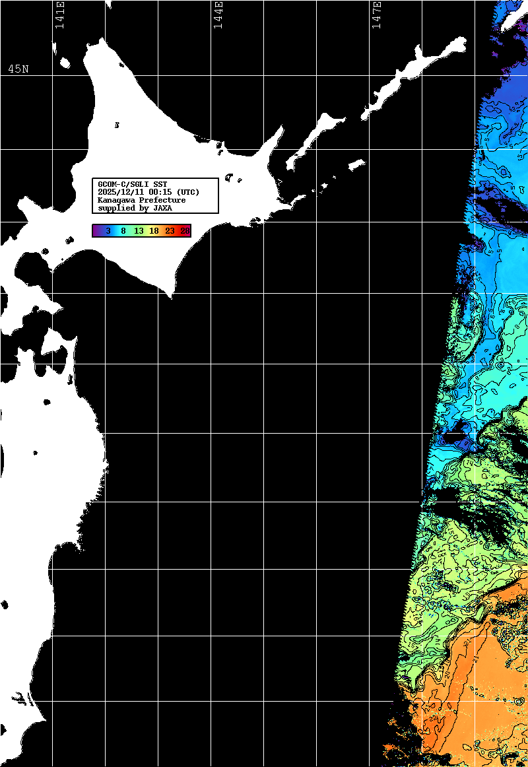Click the 8 value on the color scale
Image resolution: width=528 pixels, height=767 pixels.
pos(123,231)
